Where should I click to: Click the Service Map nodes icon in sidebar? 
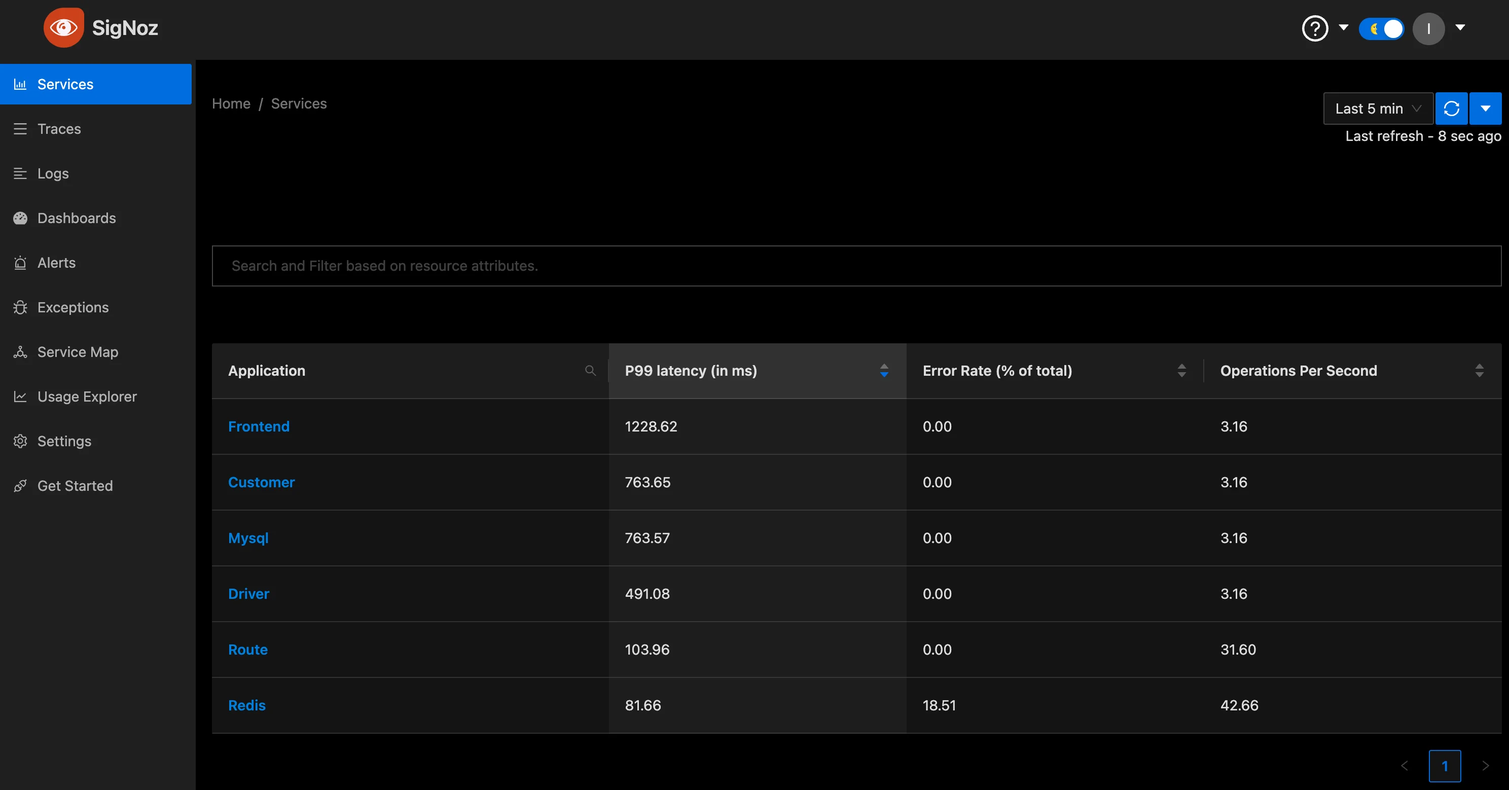[x=20, y=352]
